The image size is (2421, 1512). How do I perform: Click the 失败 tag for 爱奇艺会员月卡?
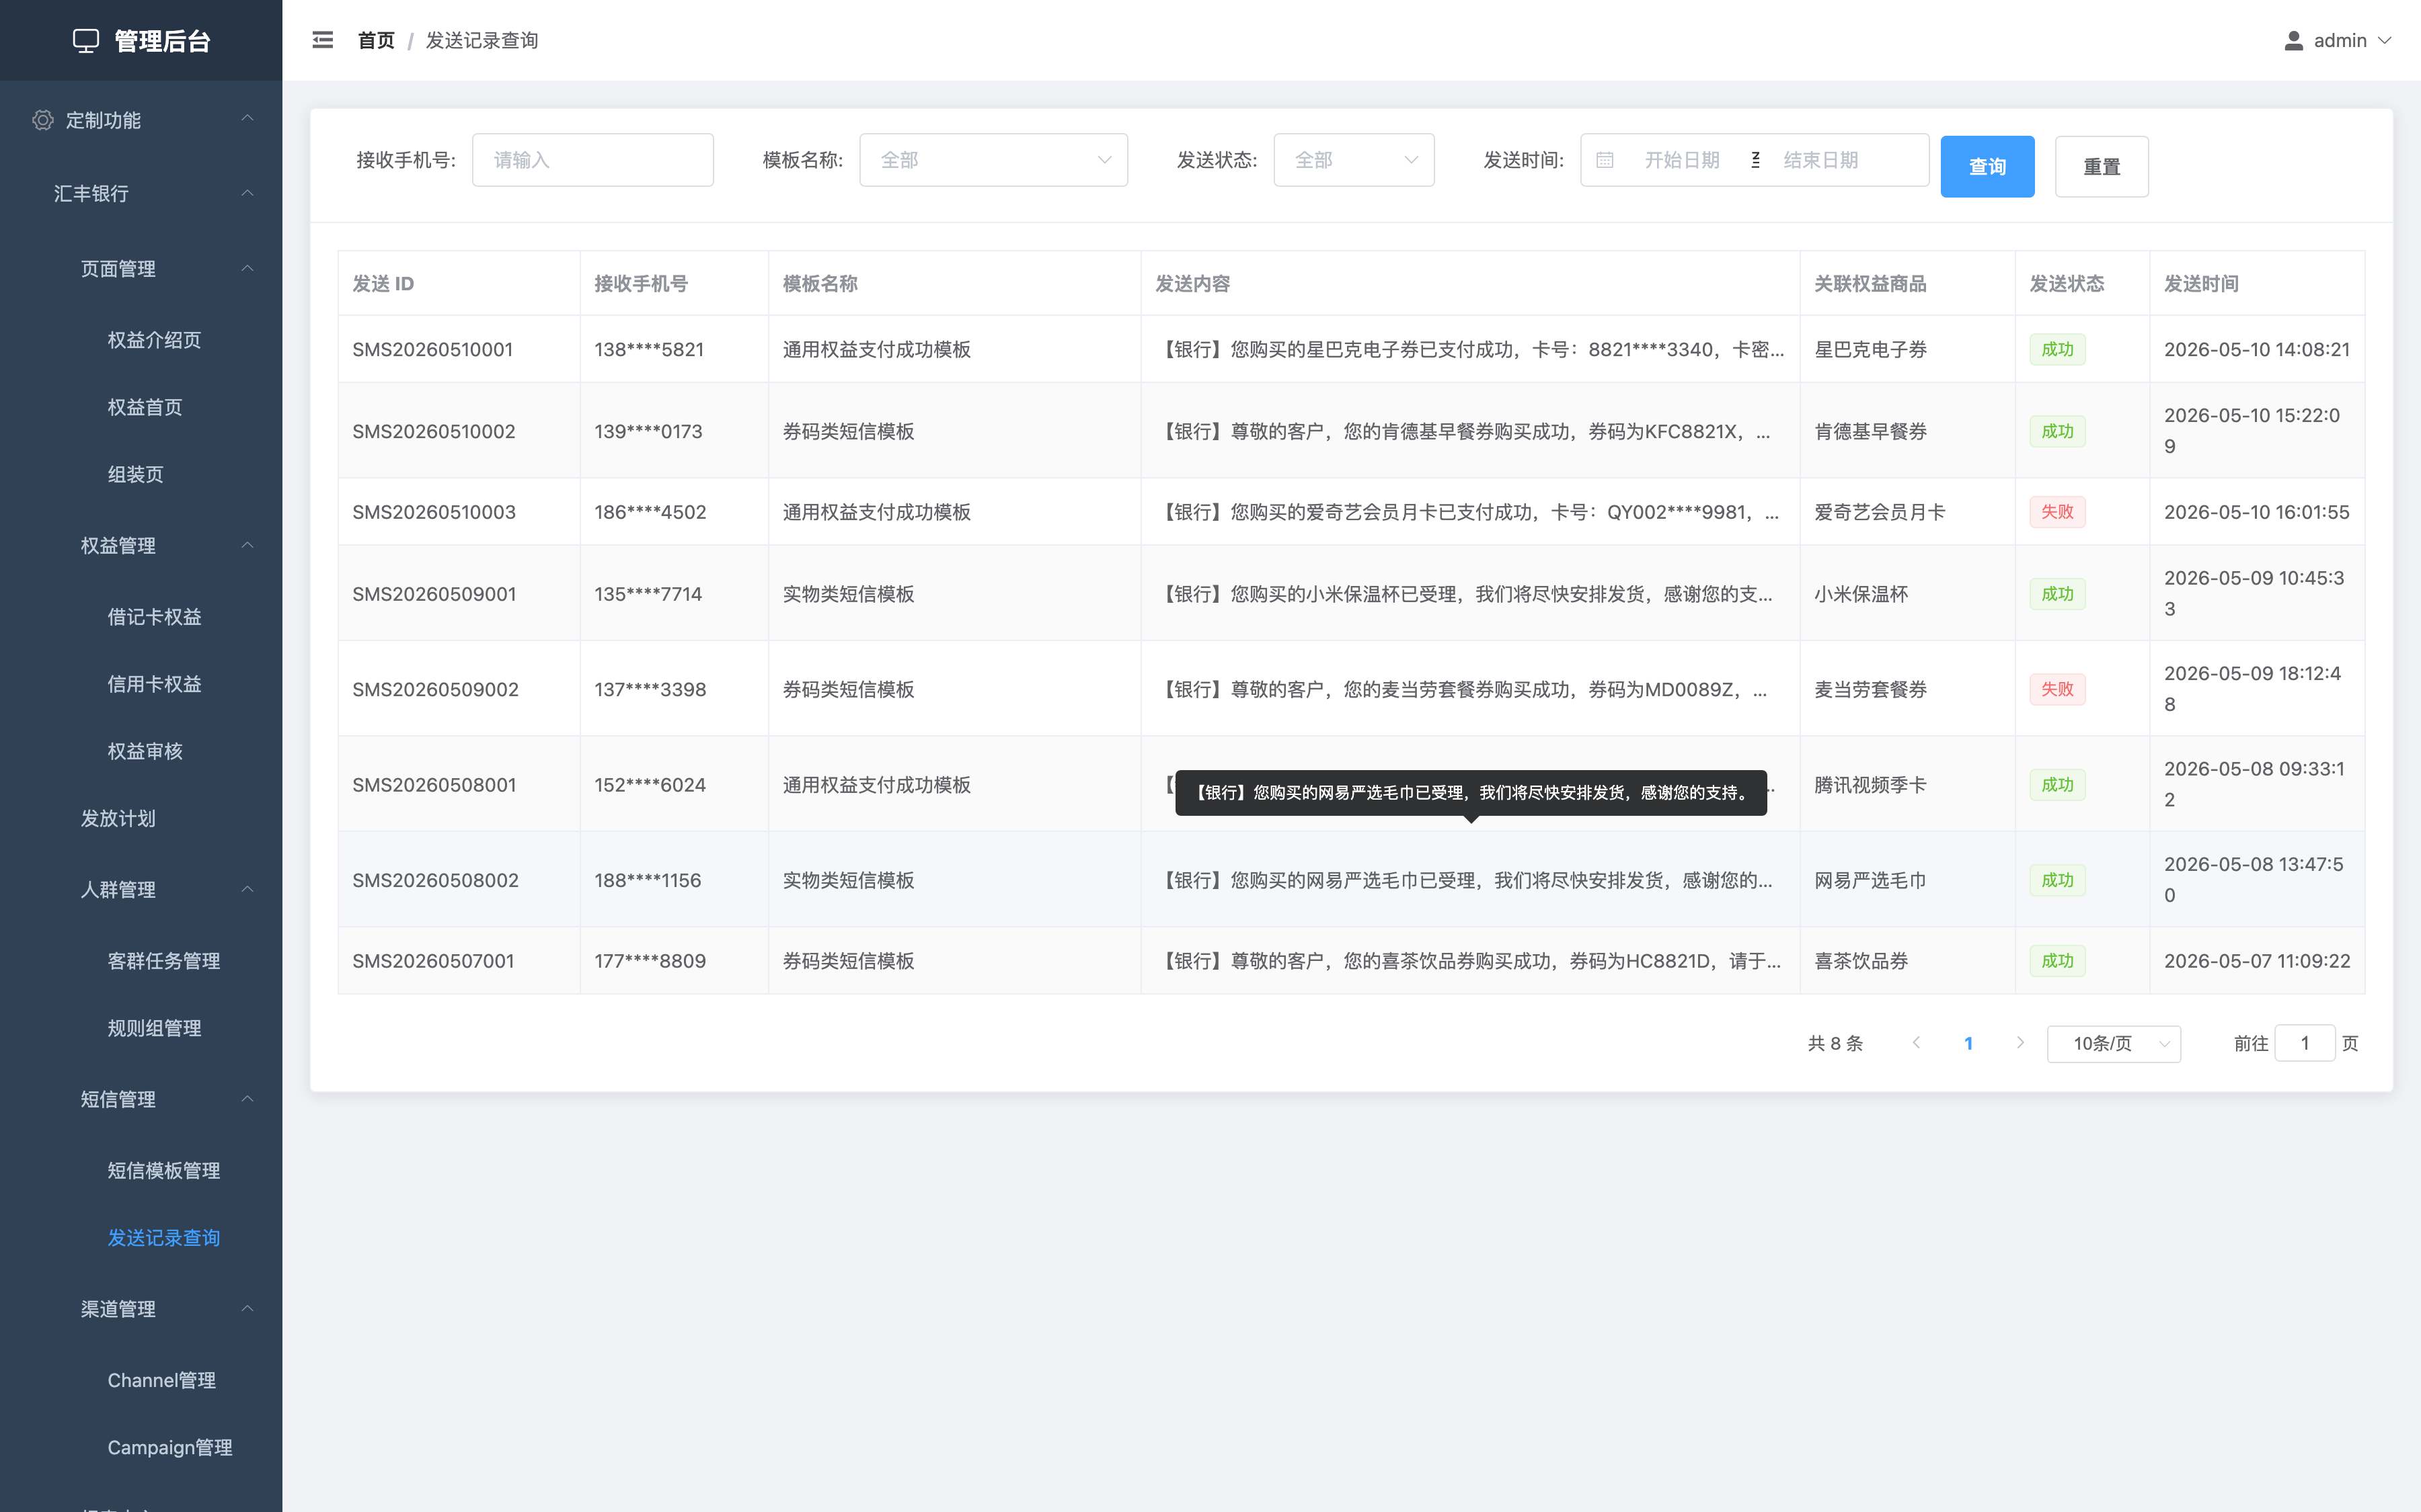tap(2057, 512)
